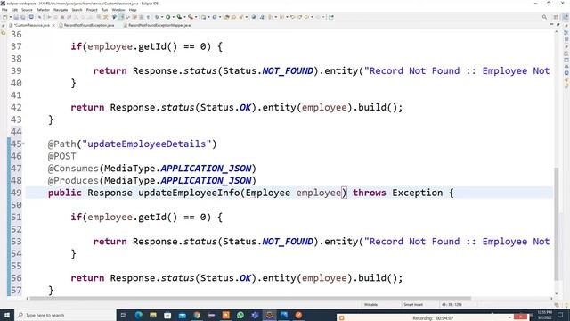
Task: Minimize the editor area
Action: pos(551,24)
